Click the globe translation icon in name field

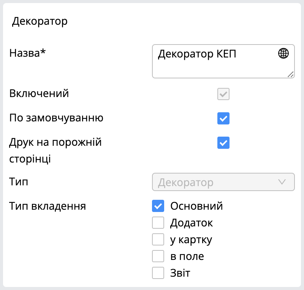[x=283, y=53]
